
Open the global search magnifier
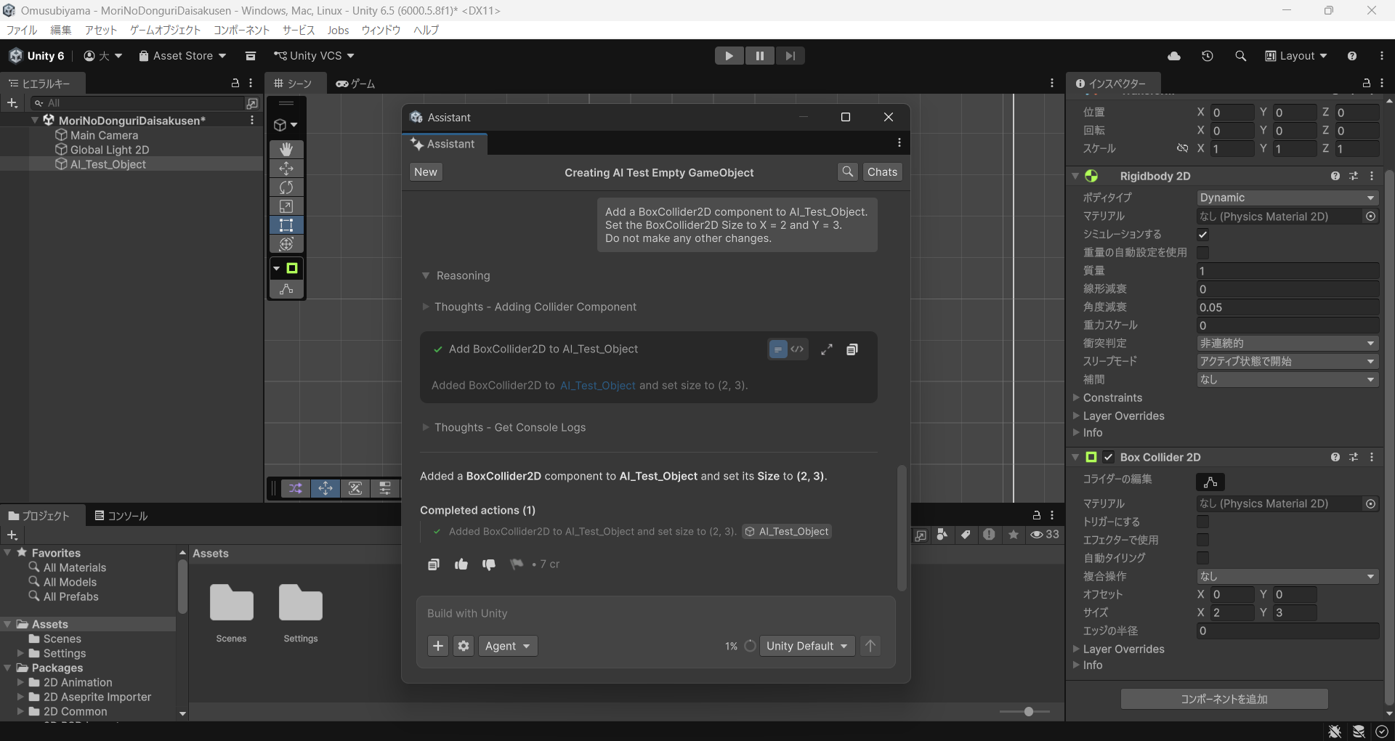pyautogui.click(x=1240, y=56)
